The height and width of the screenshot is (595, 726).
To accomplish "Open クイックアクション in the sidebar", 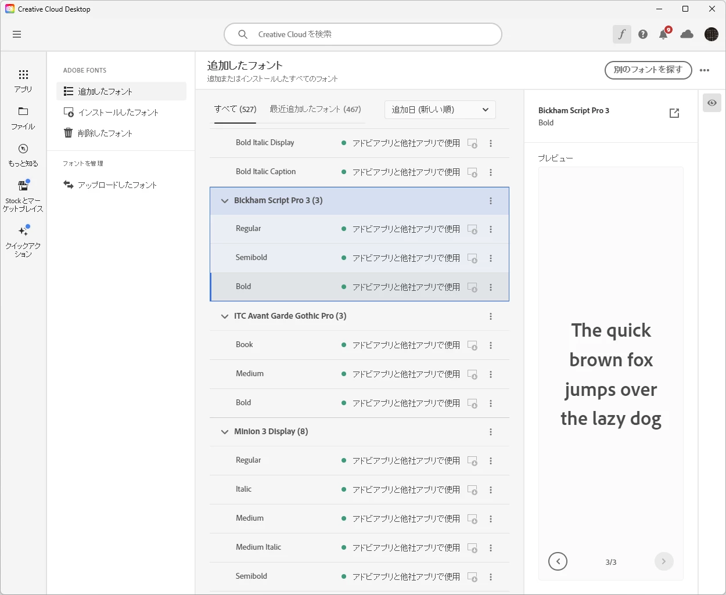I will 23,241.
